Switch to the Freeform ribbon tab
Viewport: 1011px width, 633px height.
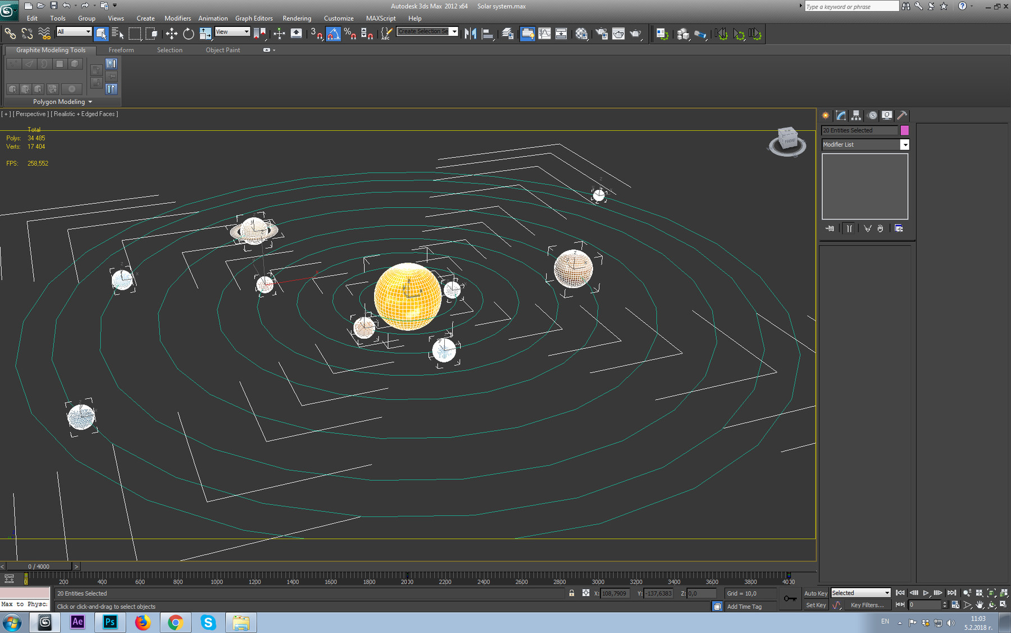coord(121,50)
